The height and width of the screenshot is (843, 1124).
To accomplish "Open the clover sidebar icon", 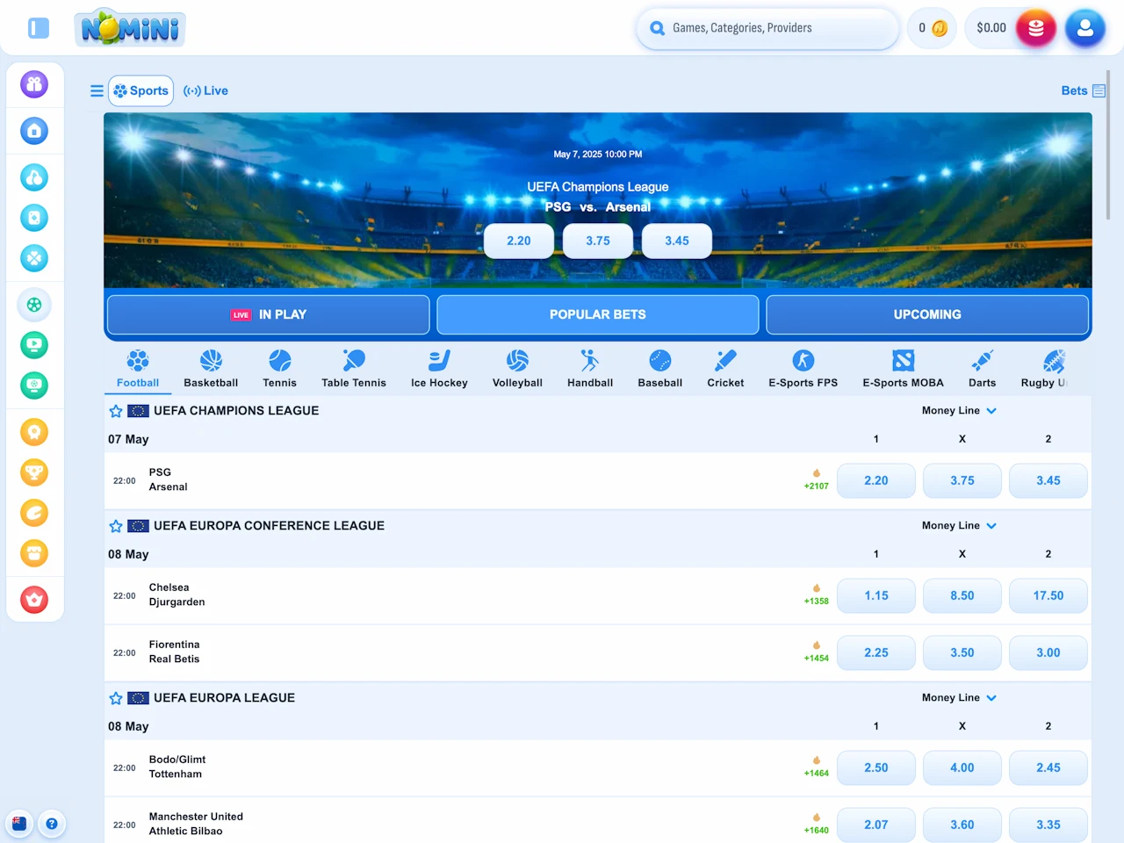I will [x=34, y=258].
